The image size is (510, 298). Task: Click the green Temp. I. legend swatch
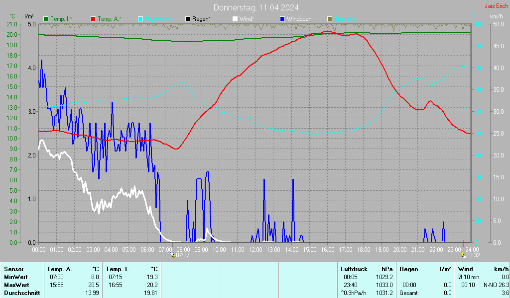pos(46,19)
